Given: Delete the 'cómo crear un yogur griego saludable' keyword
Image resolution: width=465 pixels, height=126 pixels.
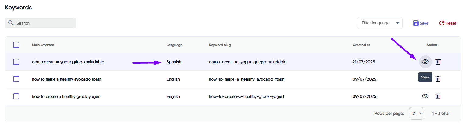Looking at the screenshot, I should click(438, 62).
